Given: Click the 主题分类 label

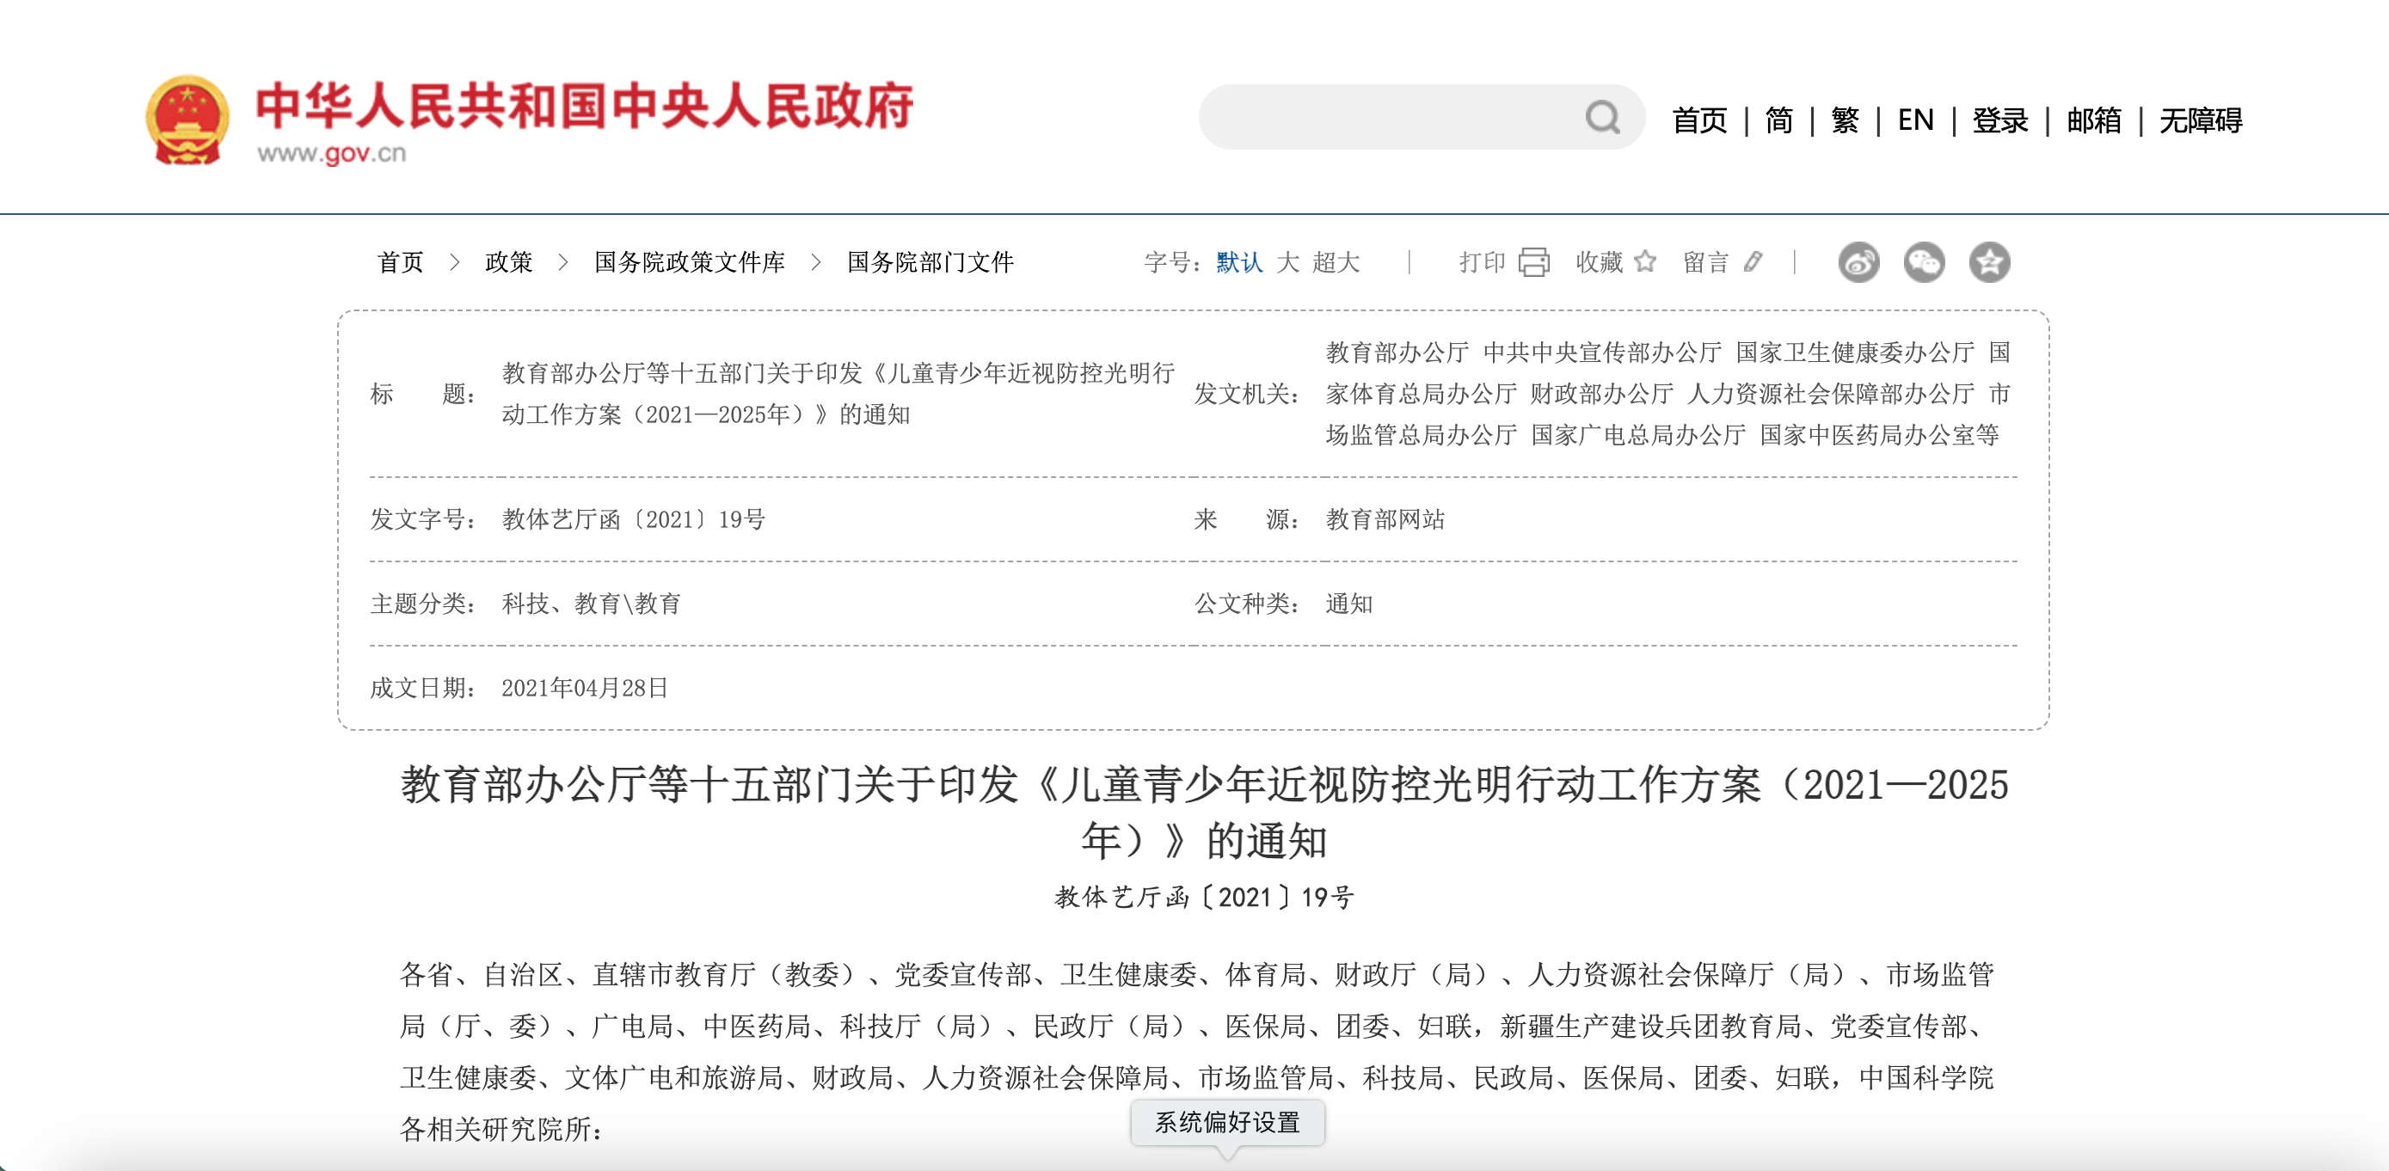Looking at the screenshot, I should [x=423, y=604].
